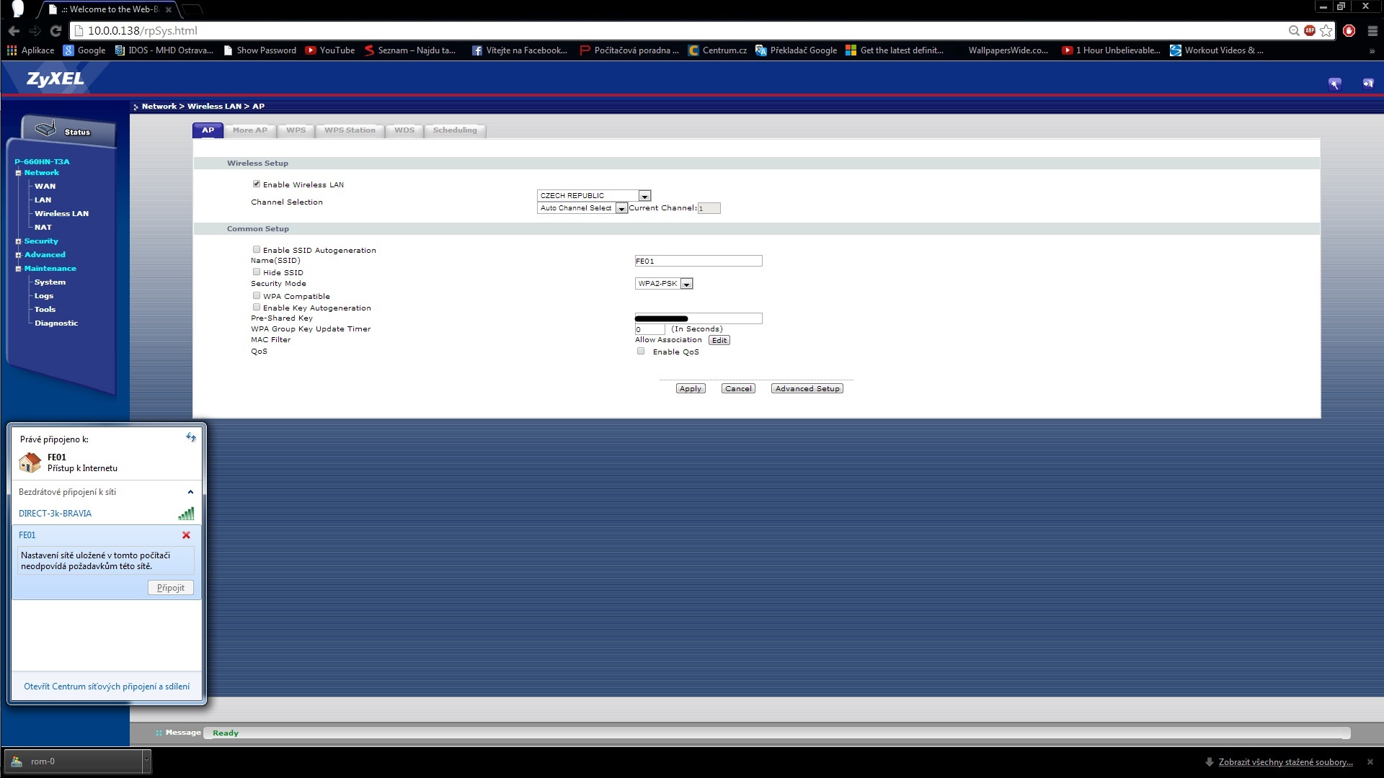Switch to the WPS tab
Screen dimensions: 1384x778
click(296, 130)
